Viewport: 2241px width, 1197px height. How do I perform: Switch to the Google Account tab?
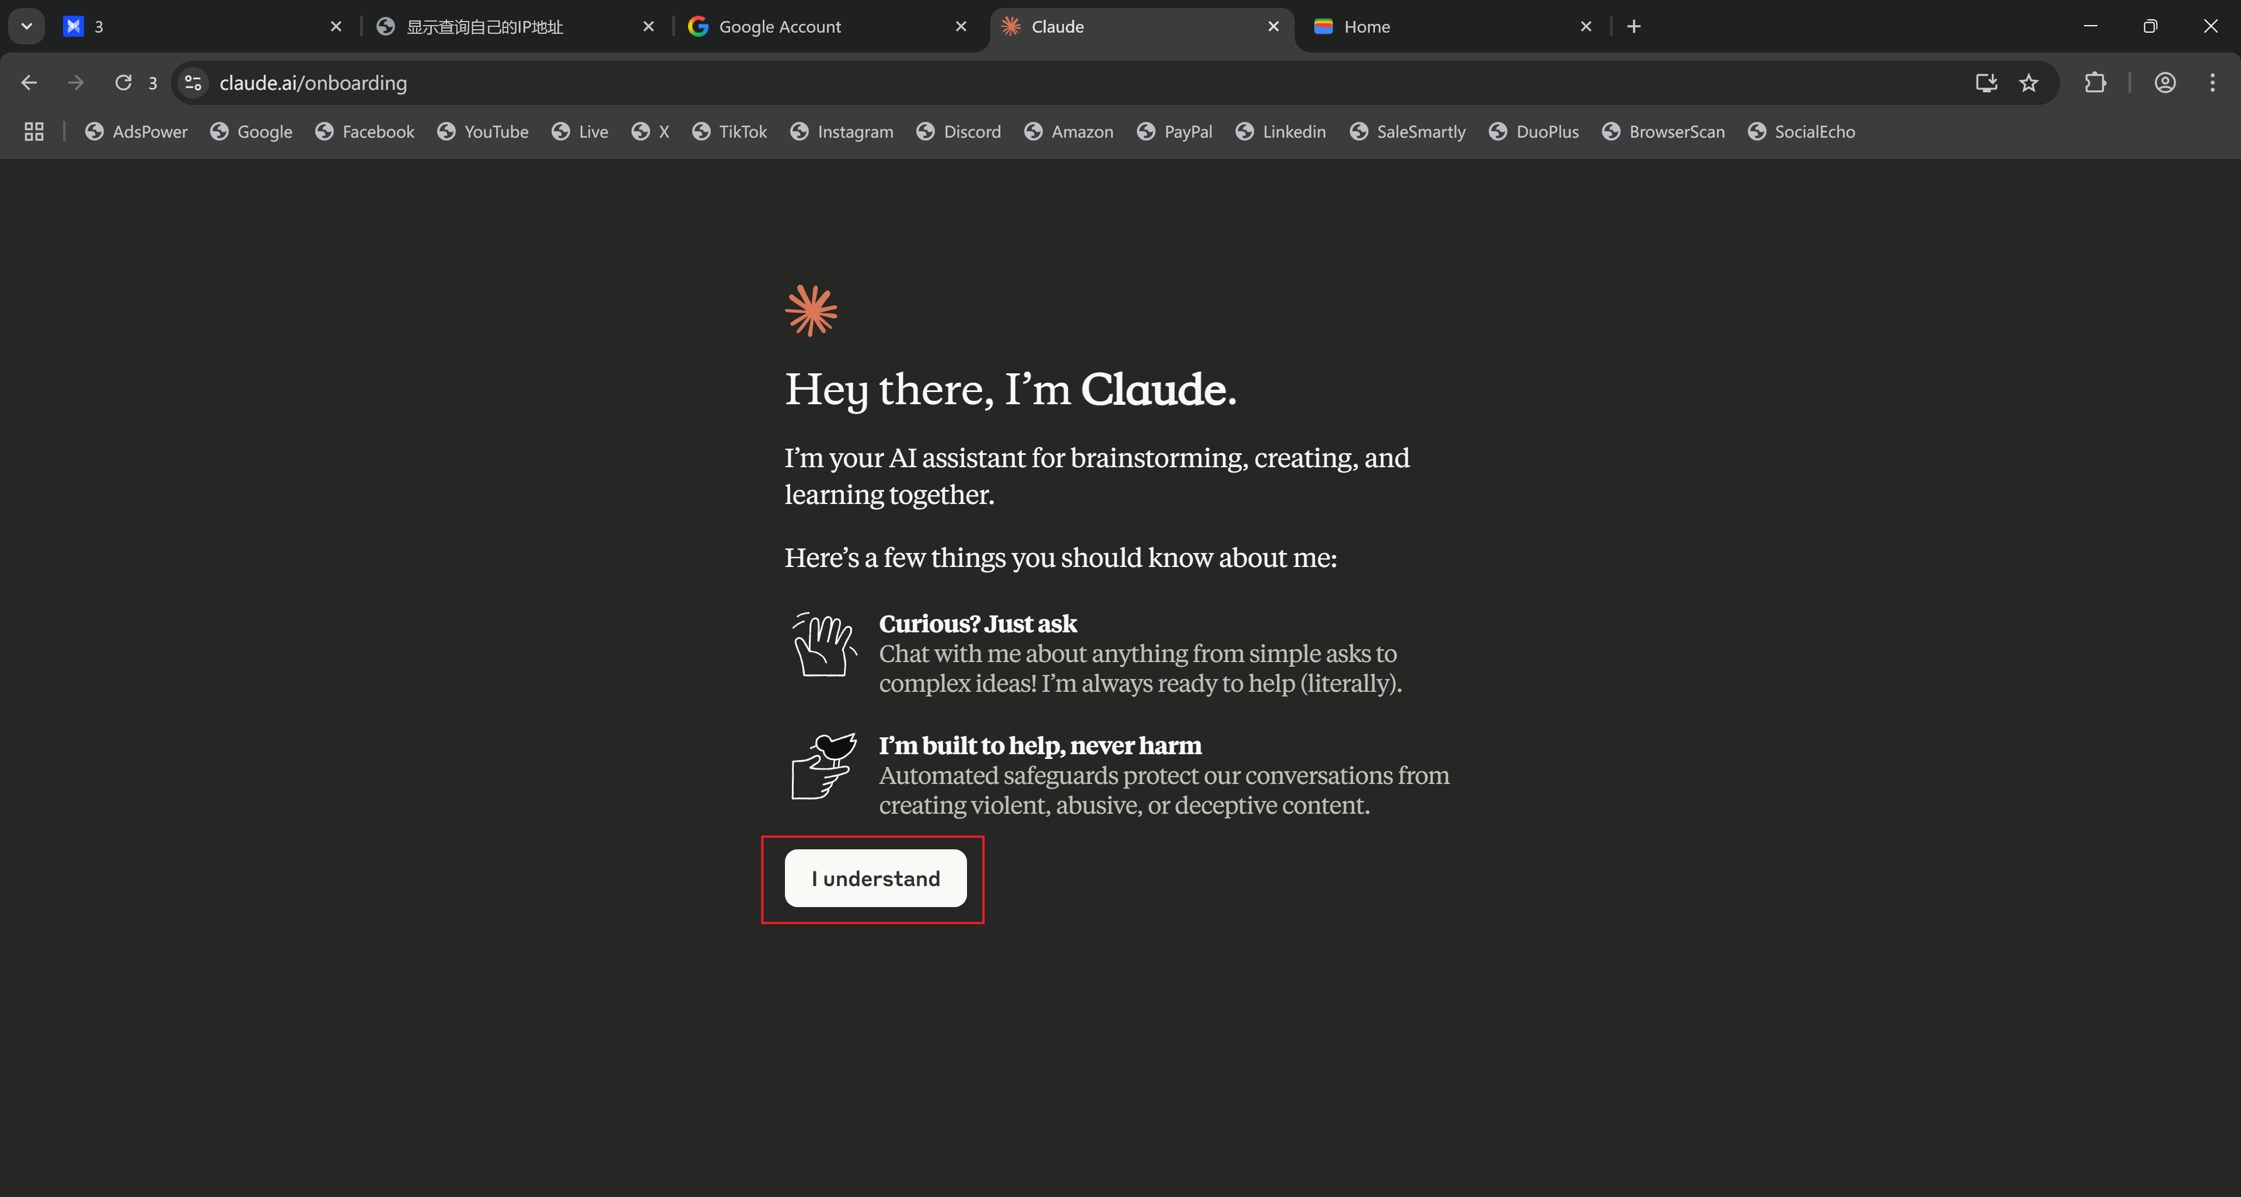click(826, 26)
